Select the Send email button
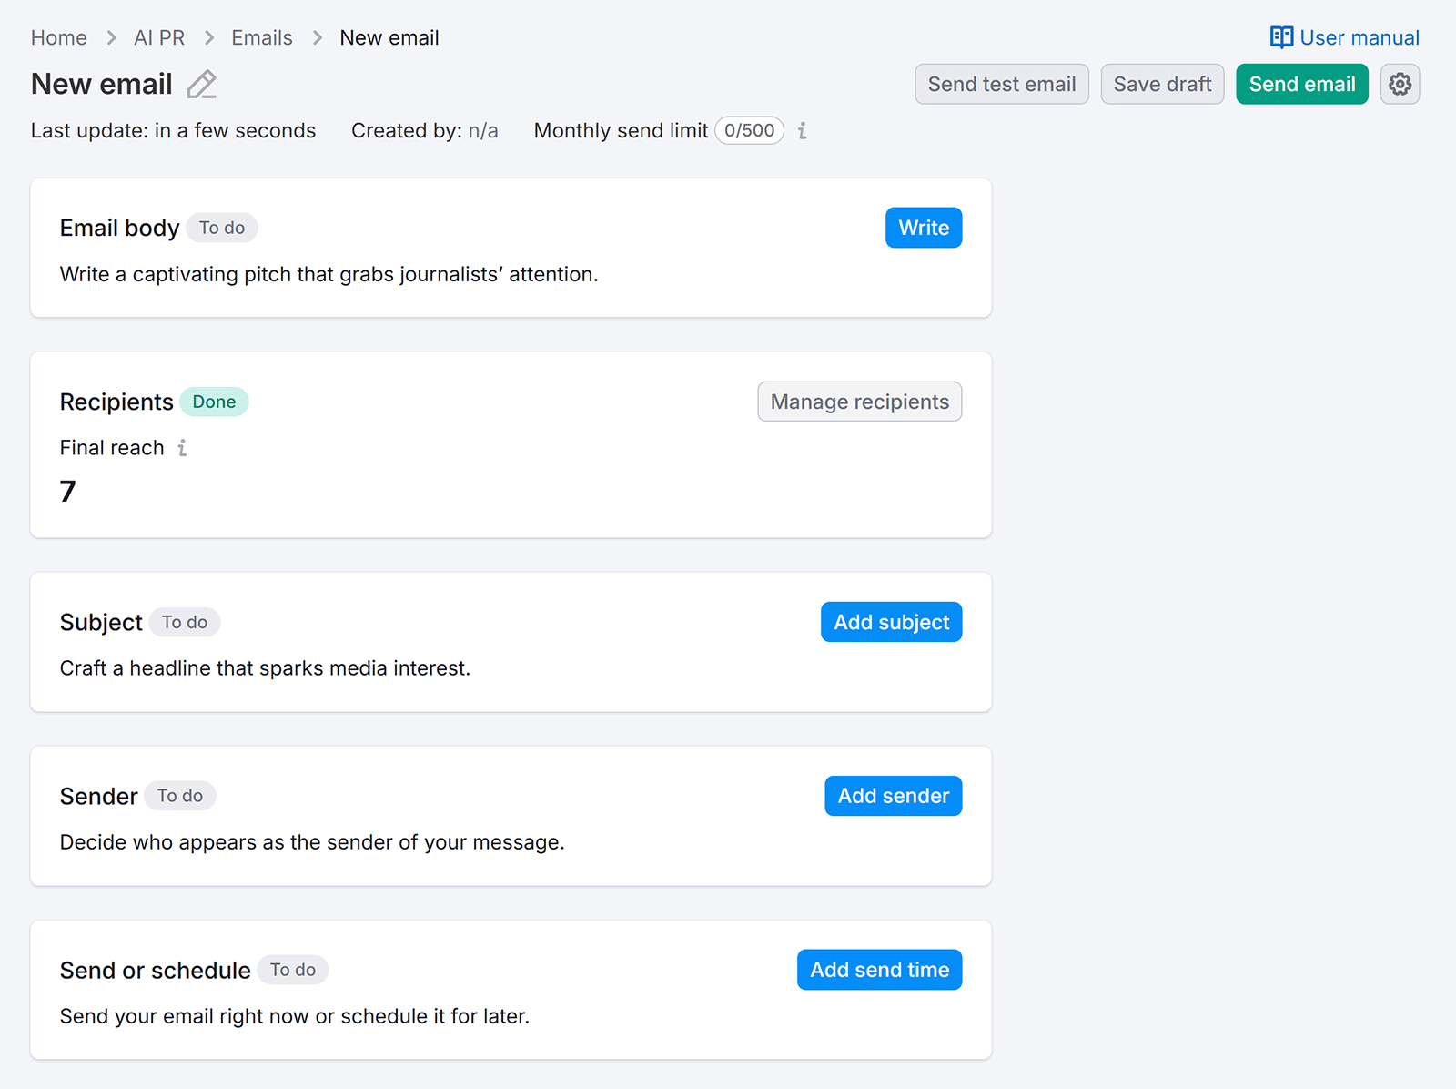Screen dimensions: 1456x1089 [1301, 84]
